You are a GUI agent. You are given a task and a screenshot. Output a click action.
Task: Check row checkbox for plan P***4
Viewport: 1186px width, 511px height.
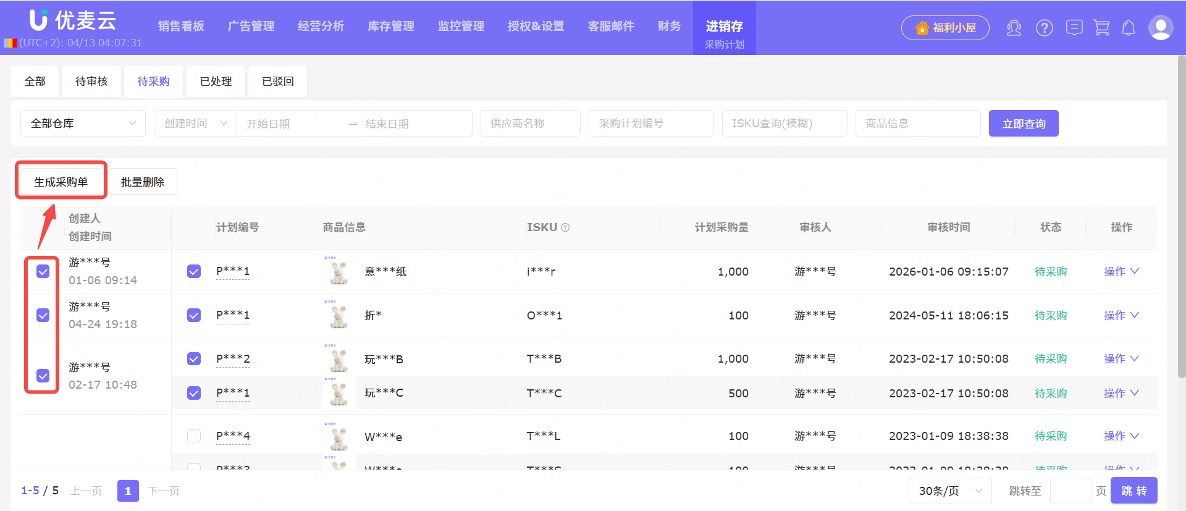[x=194, y=436]
